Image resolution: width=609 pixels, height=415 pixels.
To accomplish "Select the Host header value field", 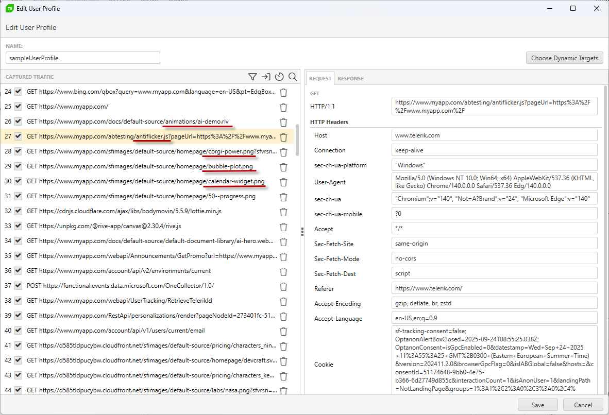I will click(494, 135).
